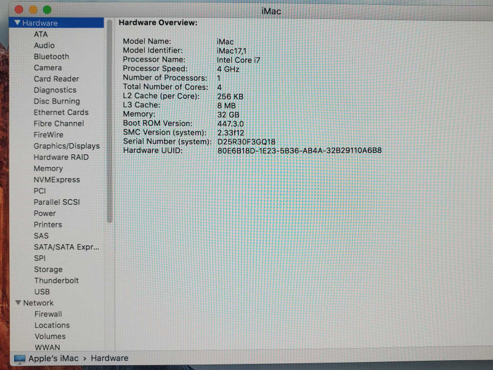Select Disc Burning in the sidebar
Screen dimensions: 493x370
pyautogui.click(x=57, y=101)
